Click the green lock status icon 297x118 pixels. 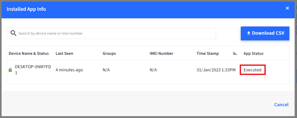[x=10, y=70]
